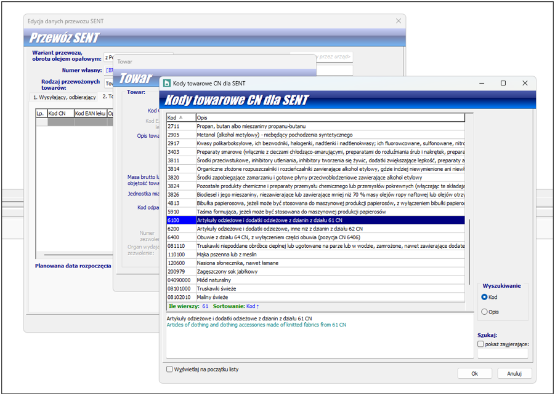Click the Szukaj search input field
This screenshot has width=555, height=396.
coord(503,354)
